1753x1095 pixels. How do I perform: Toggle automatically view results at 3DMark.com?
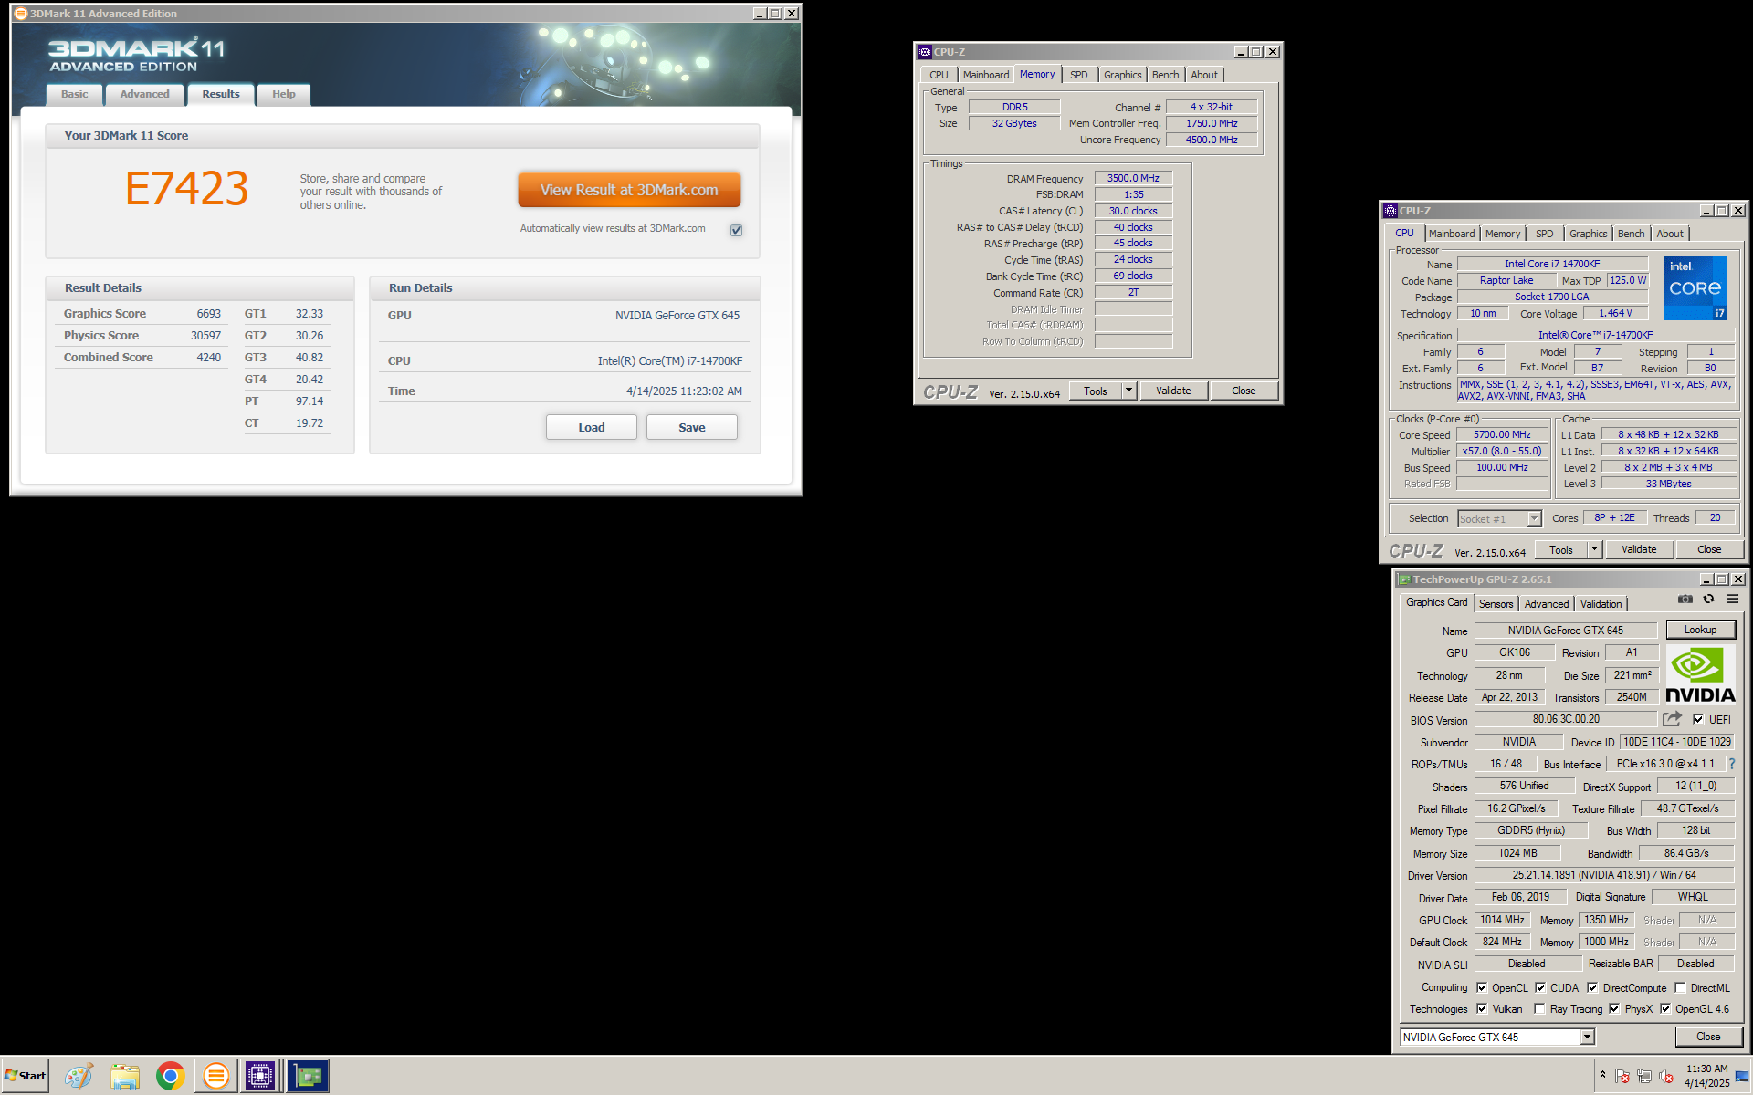pos(736,230)
